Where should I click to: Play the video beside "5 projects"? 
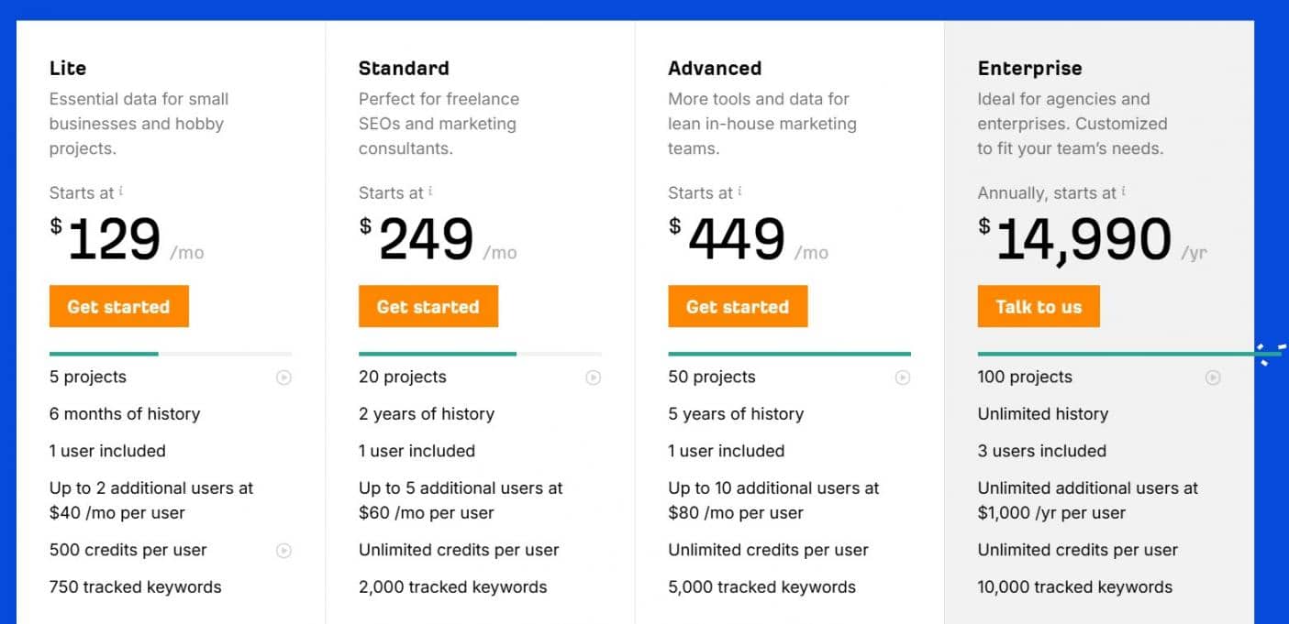[284, 378]
